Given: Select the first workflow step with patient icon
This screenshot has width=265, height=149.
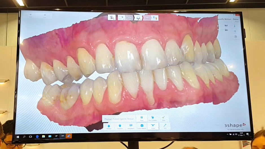Looking at the screenshot, I should (x=112, y=17).
